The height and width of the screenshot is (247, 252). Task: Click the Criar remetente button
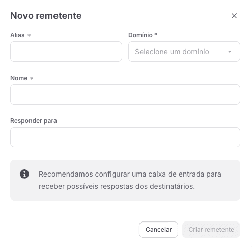tap(211, 230)
